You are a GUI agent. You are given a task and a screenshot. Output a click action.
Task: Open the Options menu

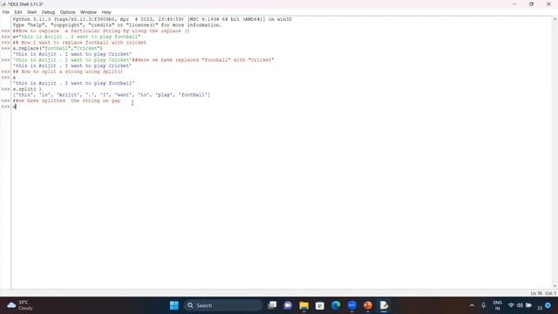coord(68,12)
